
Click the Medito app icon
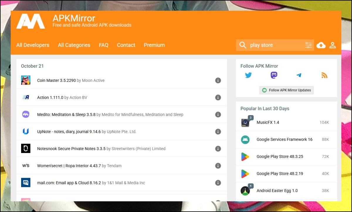click(26, 114)
